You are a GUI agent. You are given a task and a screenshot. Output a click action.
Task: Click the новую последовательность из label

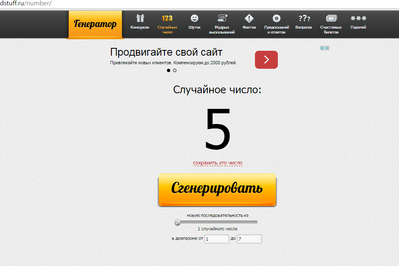(218, 215)
